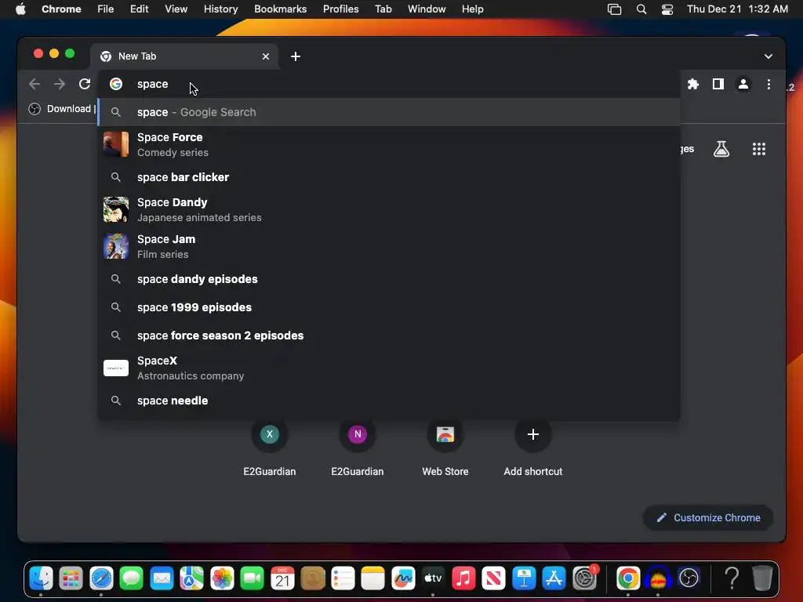The image size is (803, 602).
Task: Open the View menu
Action: tap(176, 9)
